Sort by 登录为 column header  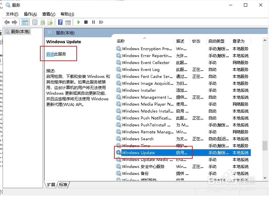[x=240, y=41]
